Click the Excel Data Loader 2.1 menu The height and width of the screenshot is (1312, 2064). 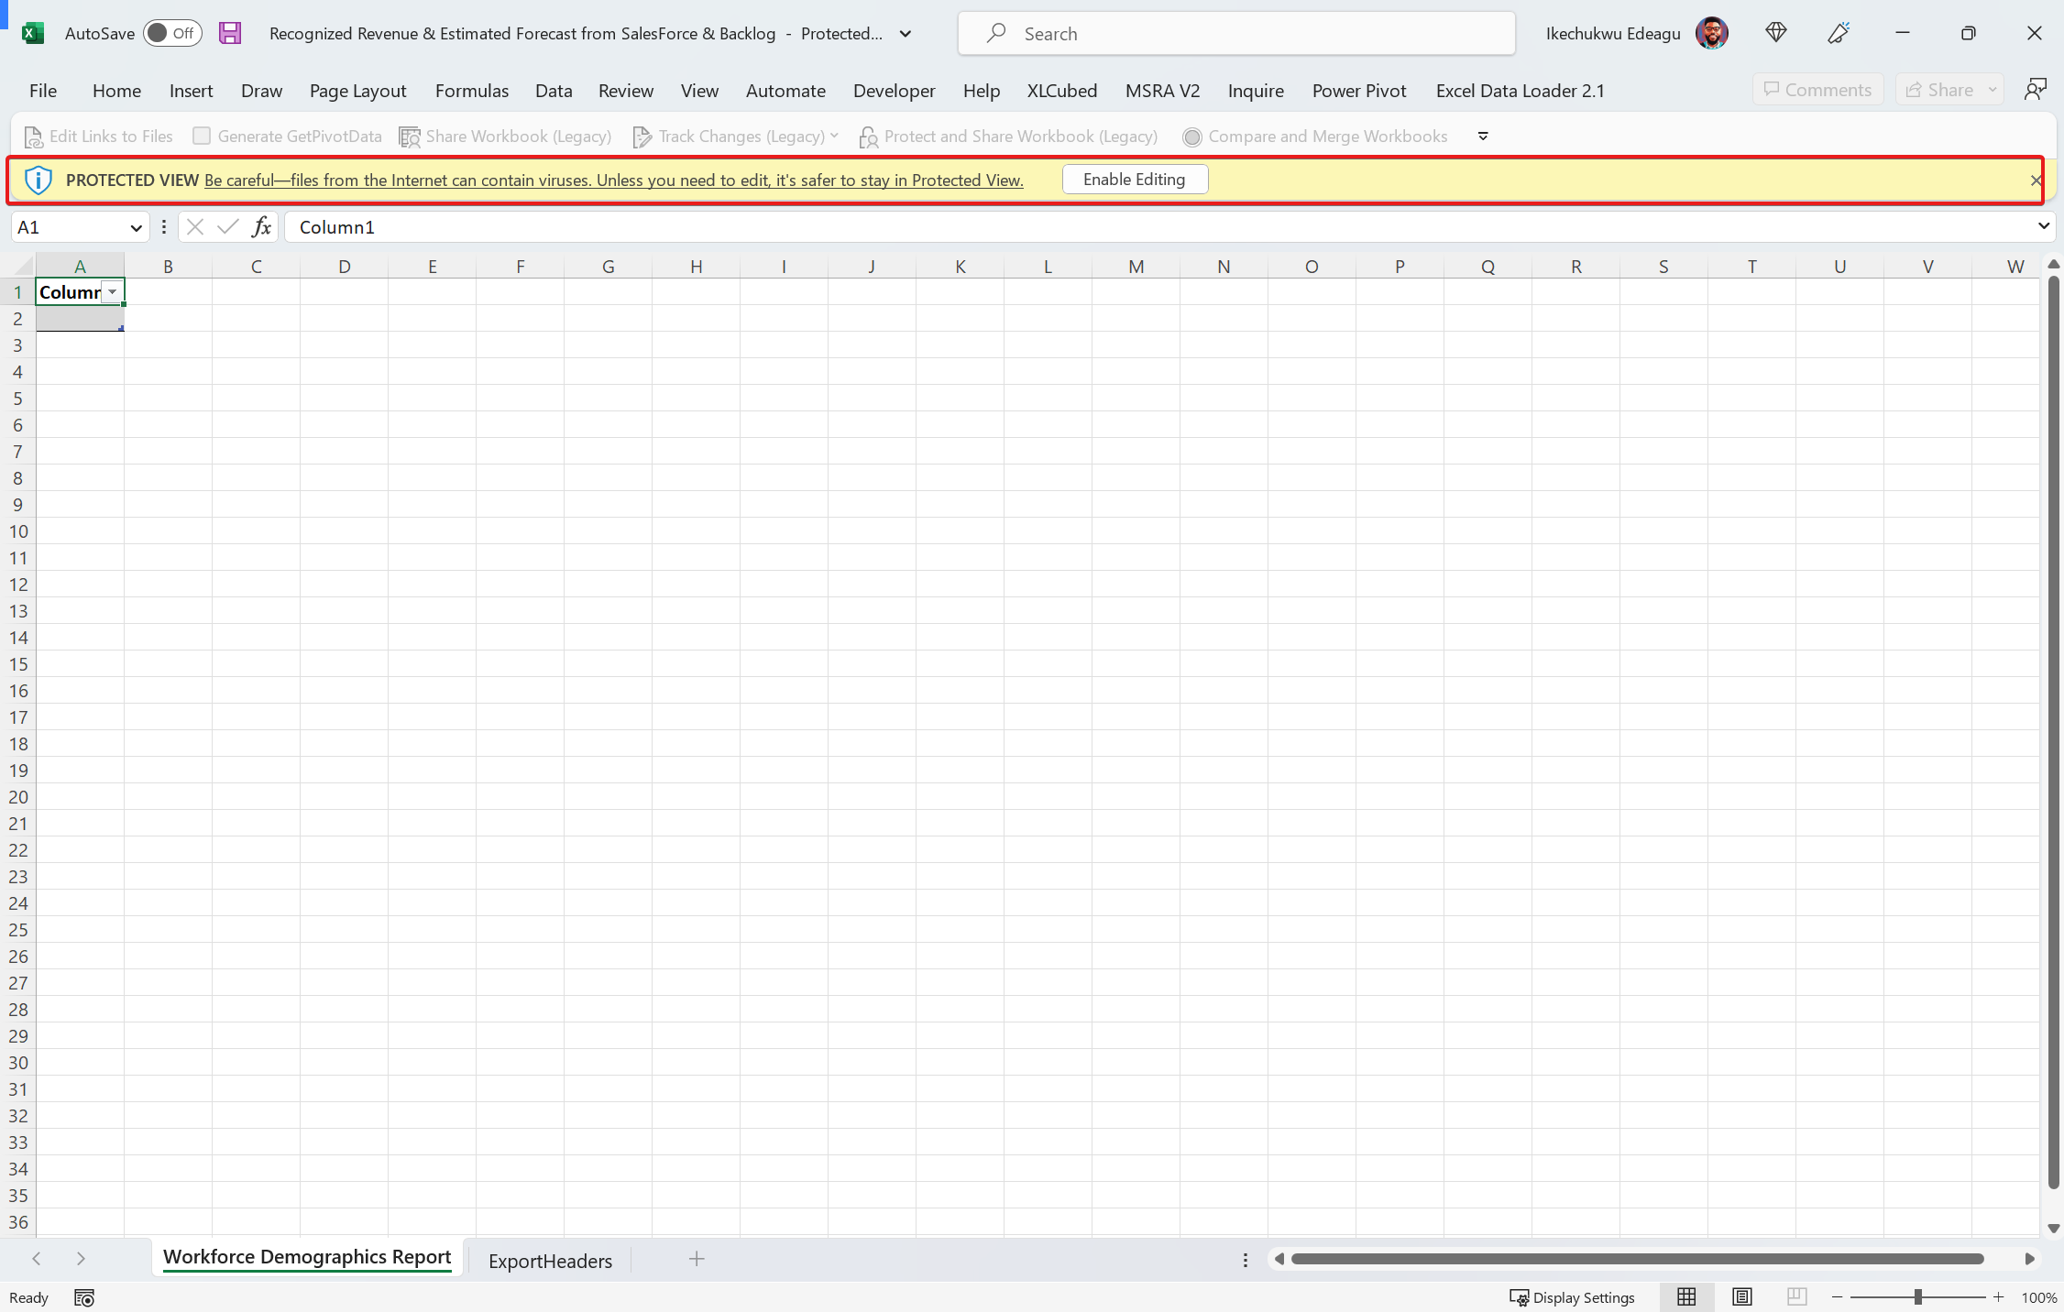[x=1520, y=91]
